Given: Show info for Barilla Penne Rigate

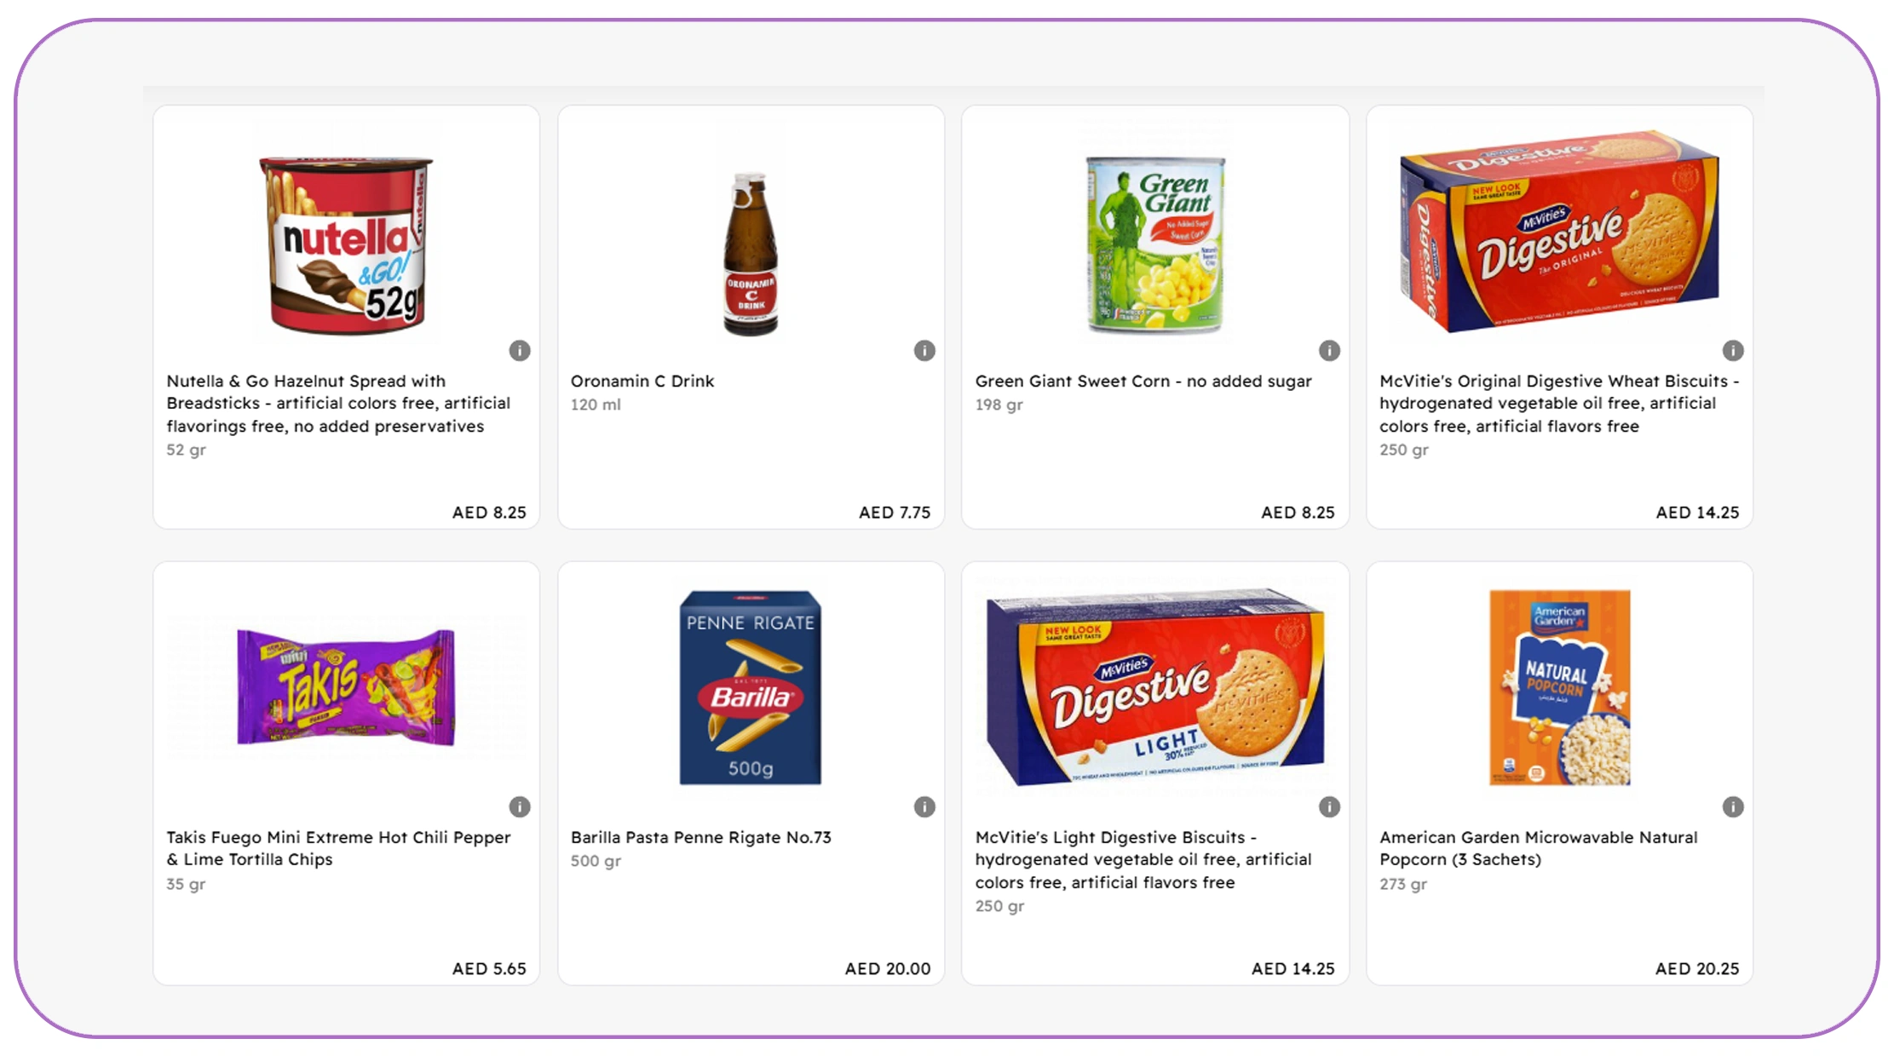Looking at the screenshot, I should [x=924, y=806].
